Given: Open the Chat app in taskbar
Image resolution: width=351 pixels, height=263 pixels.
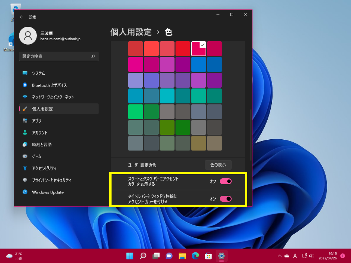Looking at the screenshot, I should 169,256.
